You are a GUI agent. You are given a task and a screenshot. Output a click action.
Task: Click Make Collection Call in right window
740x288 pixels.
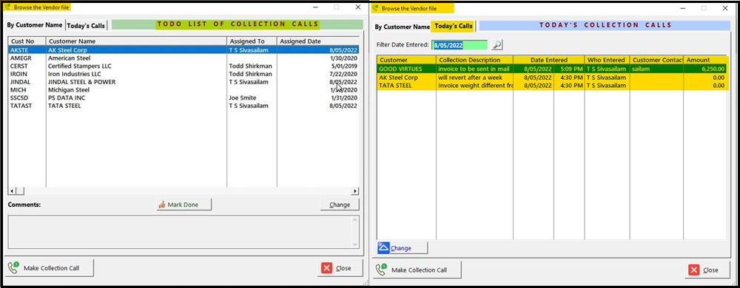(417, 270)
